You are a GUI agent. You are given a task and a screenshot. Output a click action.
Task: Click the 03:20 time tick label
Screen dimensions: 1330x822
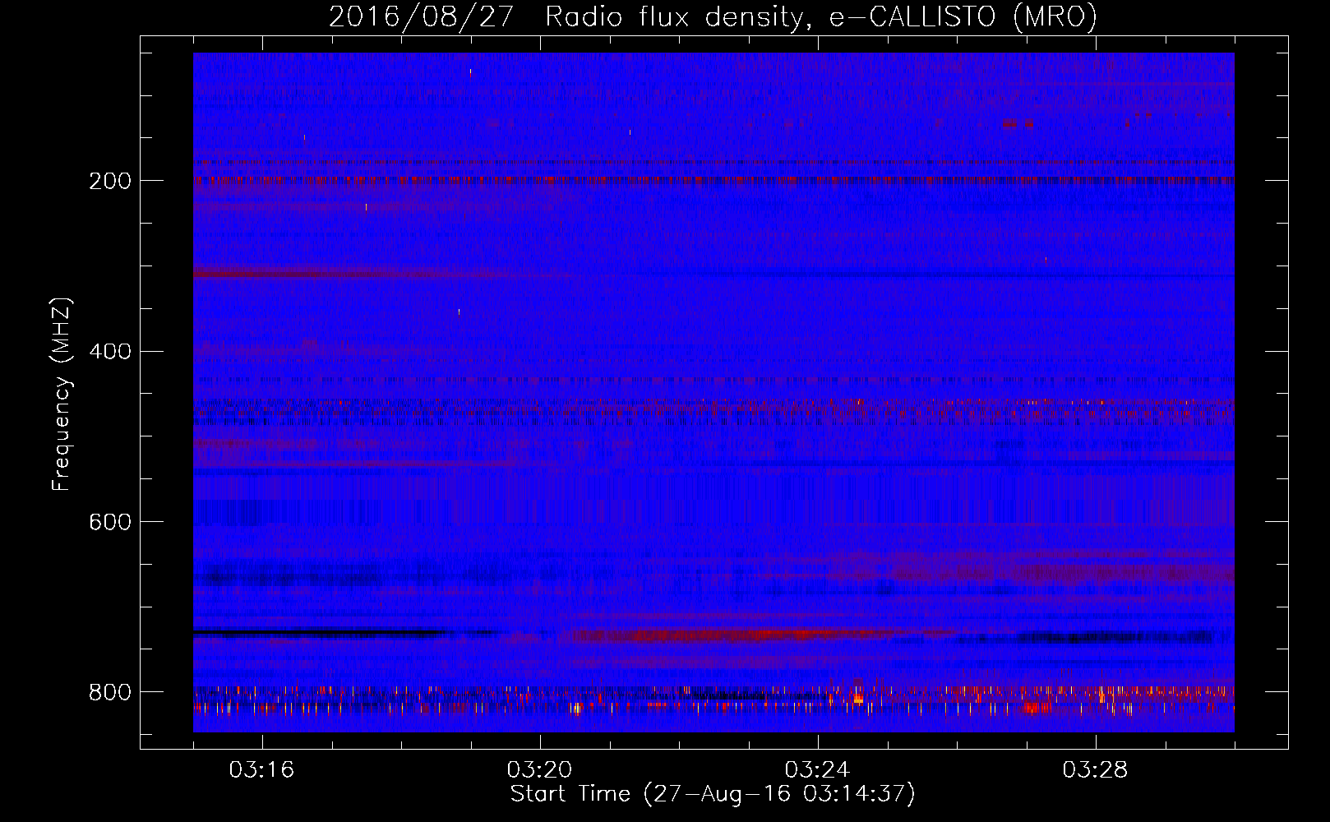click(539, 770)
